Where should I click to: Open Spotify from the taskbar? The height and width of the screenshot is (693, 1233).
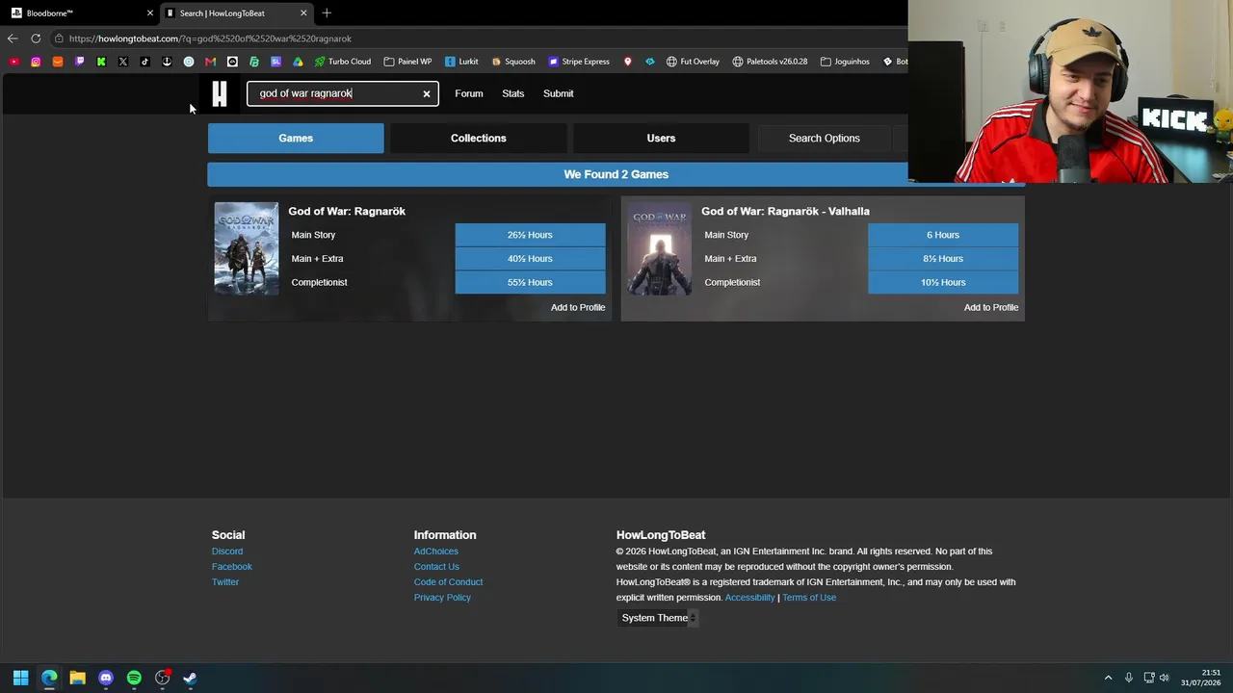[x=134, y=678]
